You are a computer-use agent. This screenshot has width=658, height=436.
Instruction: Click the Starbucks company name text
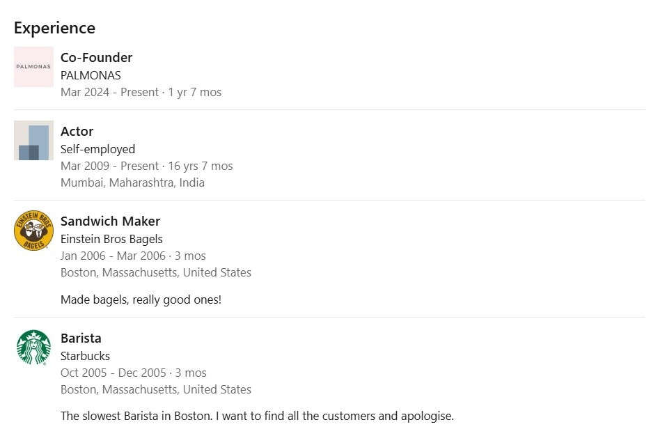click(85, 356)
